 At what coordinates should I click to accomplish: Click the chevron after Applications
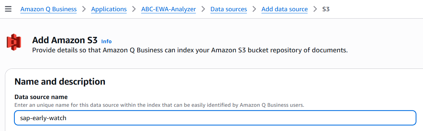click(x=134, y=9)
